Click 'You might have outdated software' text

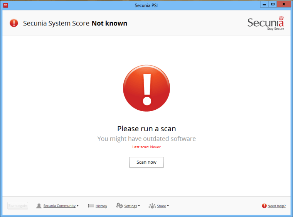coord(146,139)
